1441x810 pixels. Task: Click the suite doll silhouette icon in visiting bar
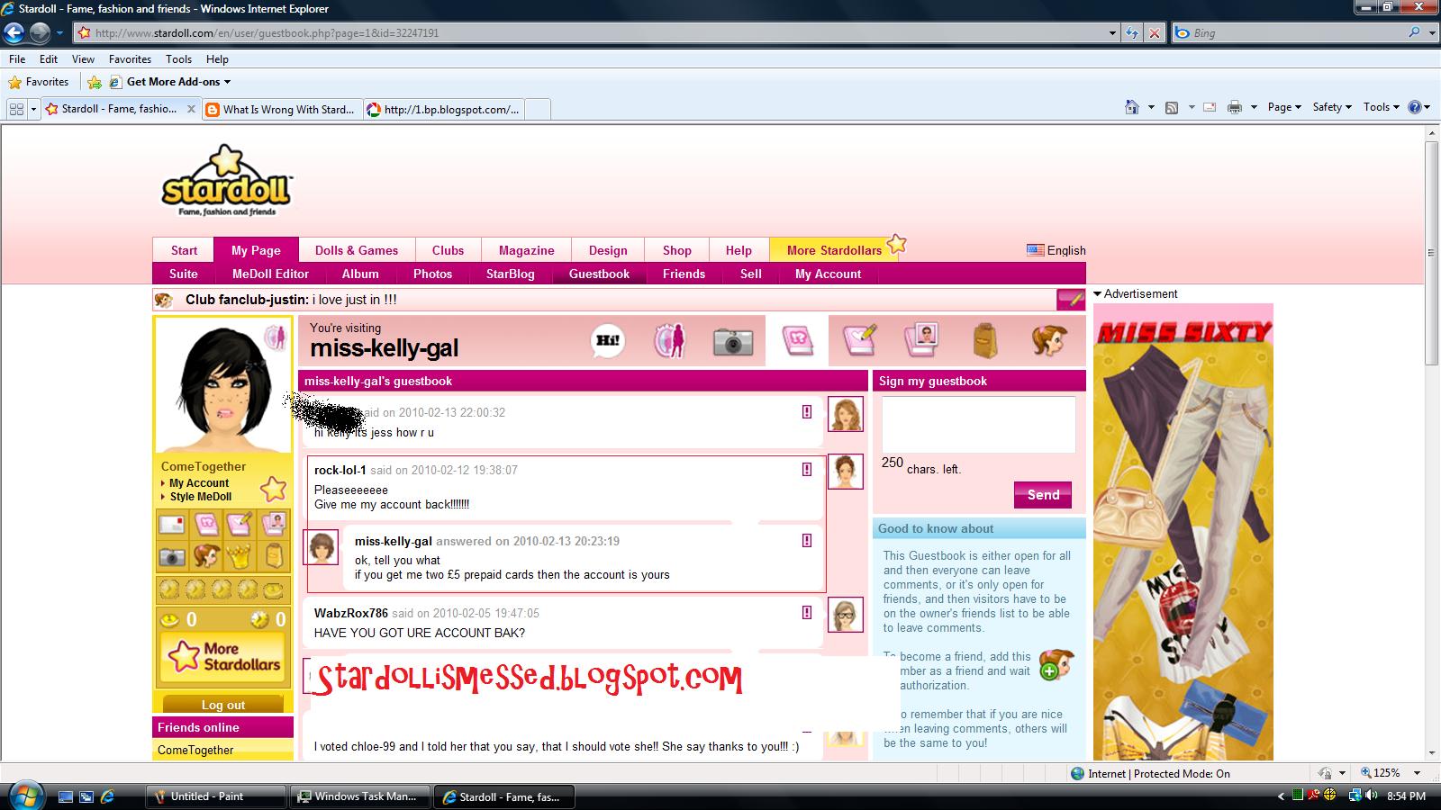coord(669,340)
